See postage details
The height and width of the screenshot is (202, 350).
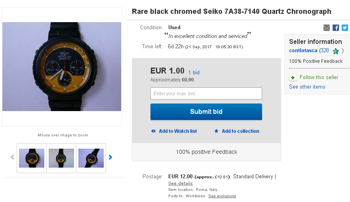pos(180,183)
